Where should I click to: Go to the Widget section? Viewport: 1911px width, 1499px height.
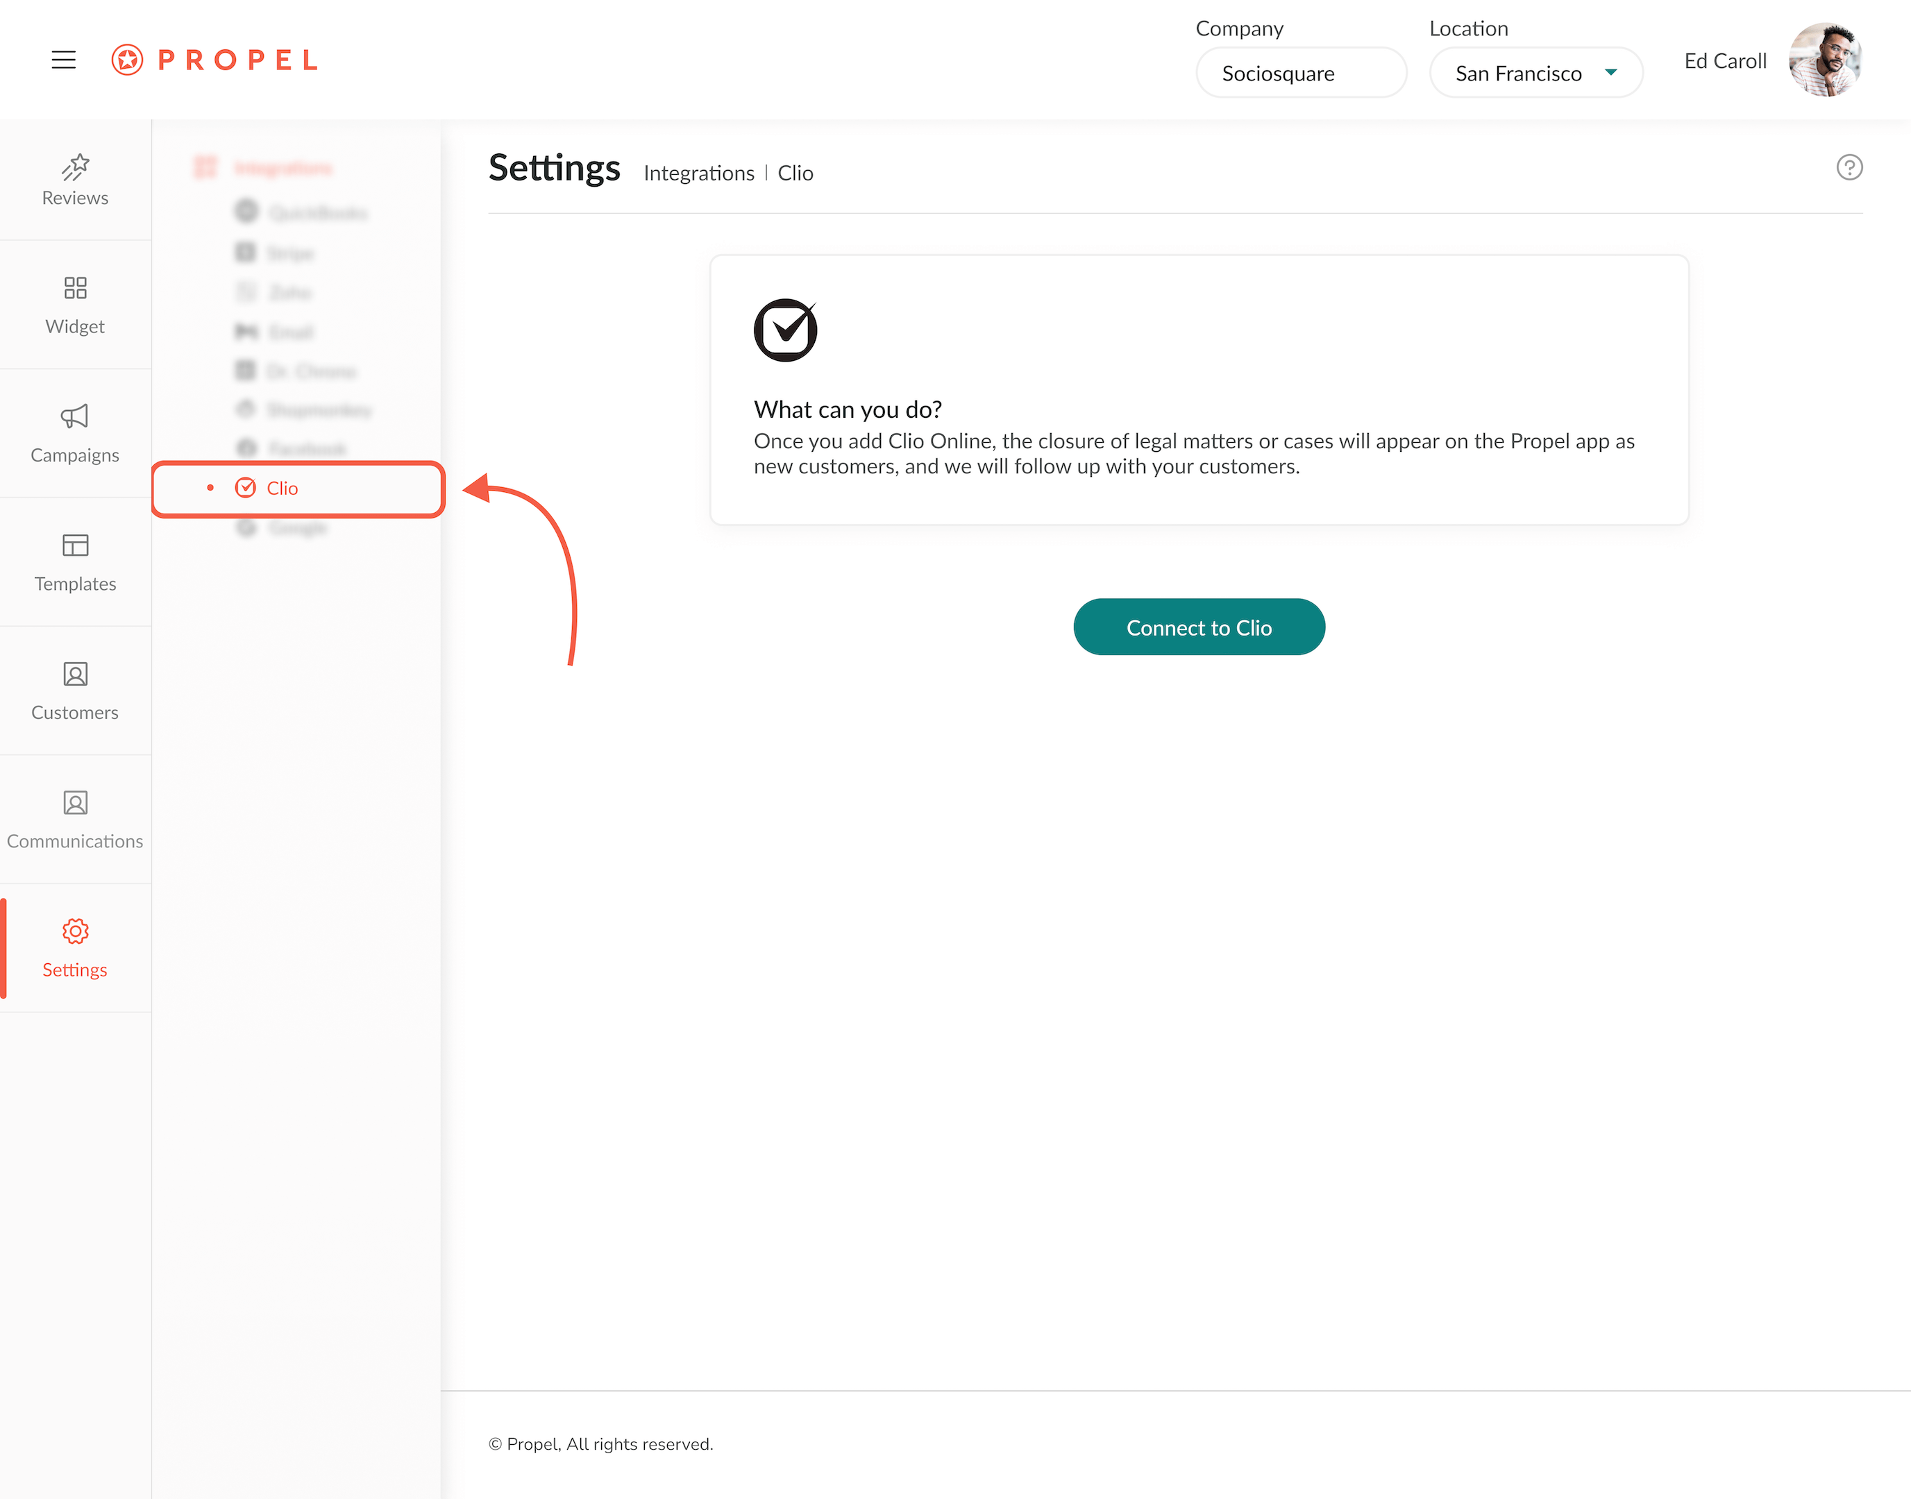[x=76, y=305]
